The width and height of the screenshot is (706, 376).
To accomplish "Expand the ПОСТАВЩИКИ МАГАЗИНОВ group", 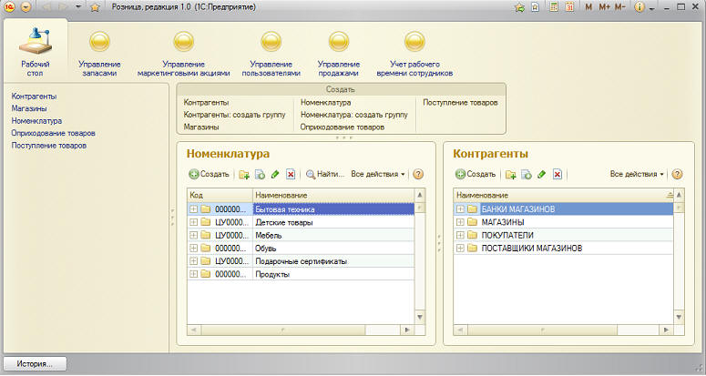I will [x=460, y=249].
